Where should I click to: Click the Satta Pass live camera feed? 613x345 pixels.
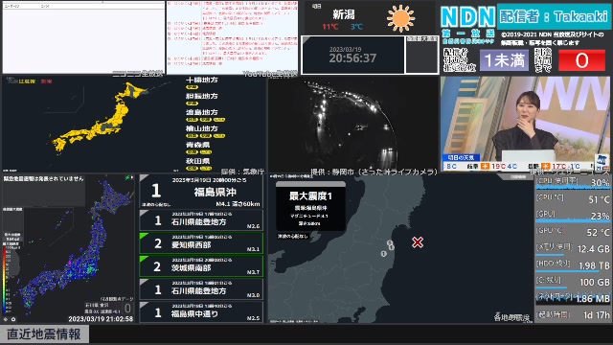tap(353, 124)
